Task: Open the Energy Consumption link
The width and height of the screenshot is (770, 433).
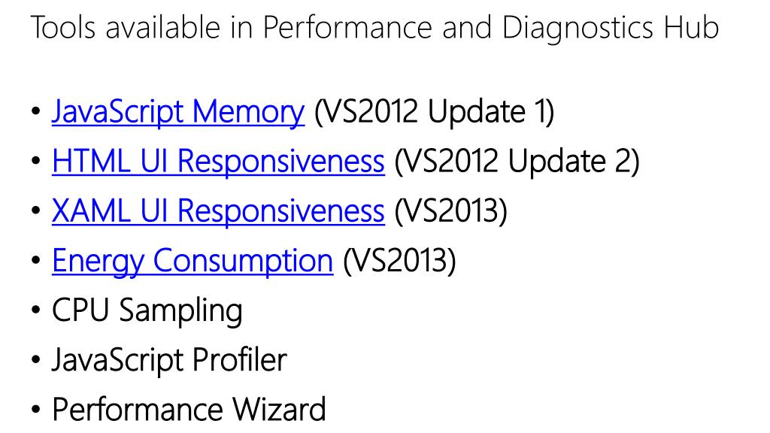Action: 192,261
